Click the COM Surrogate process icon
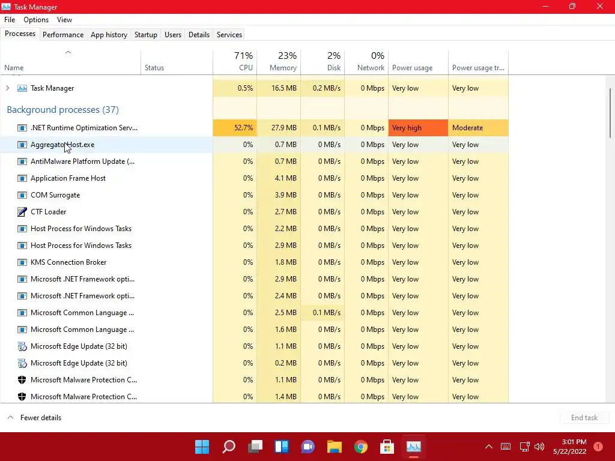This screenshot has width=615, height=461. [22, 195]
